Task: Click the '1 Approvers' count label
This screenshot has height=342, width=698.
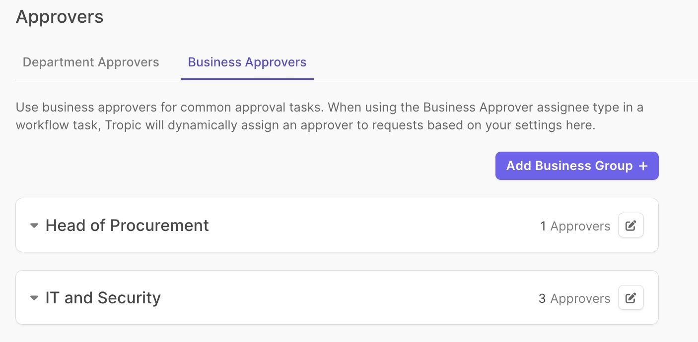Action: [x=575, y=227]
